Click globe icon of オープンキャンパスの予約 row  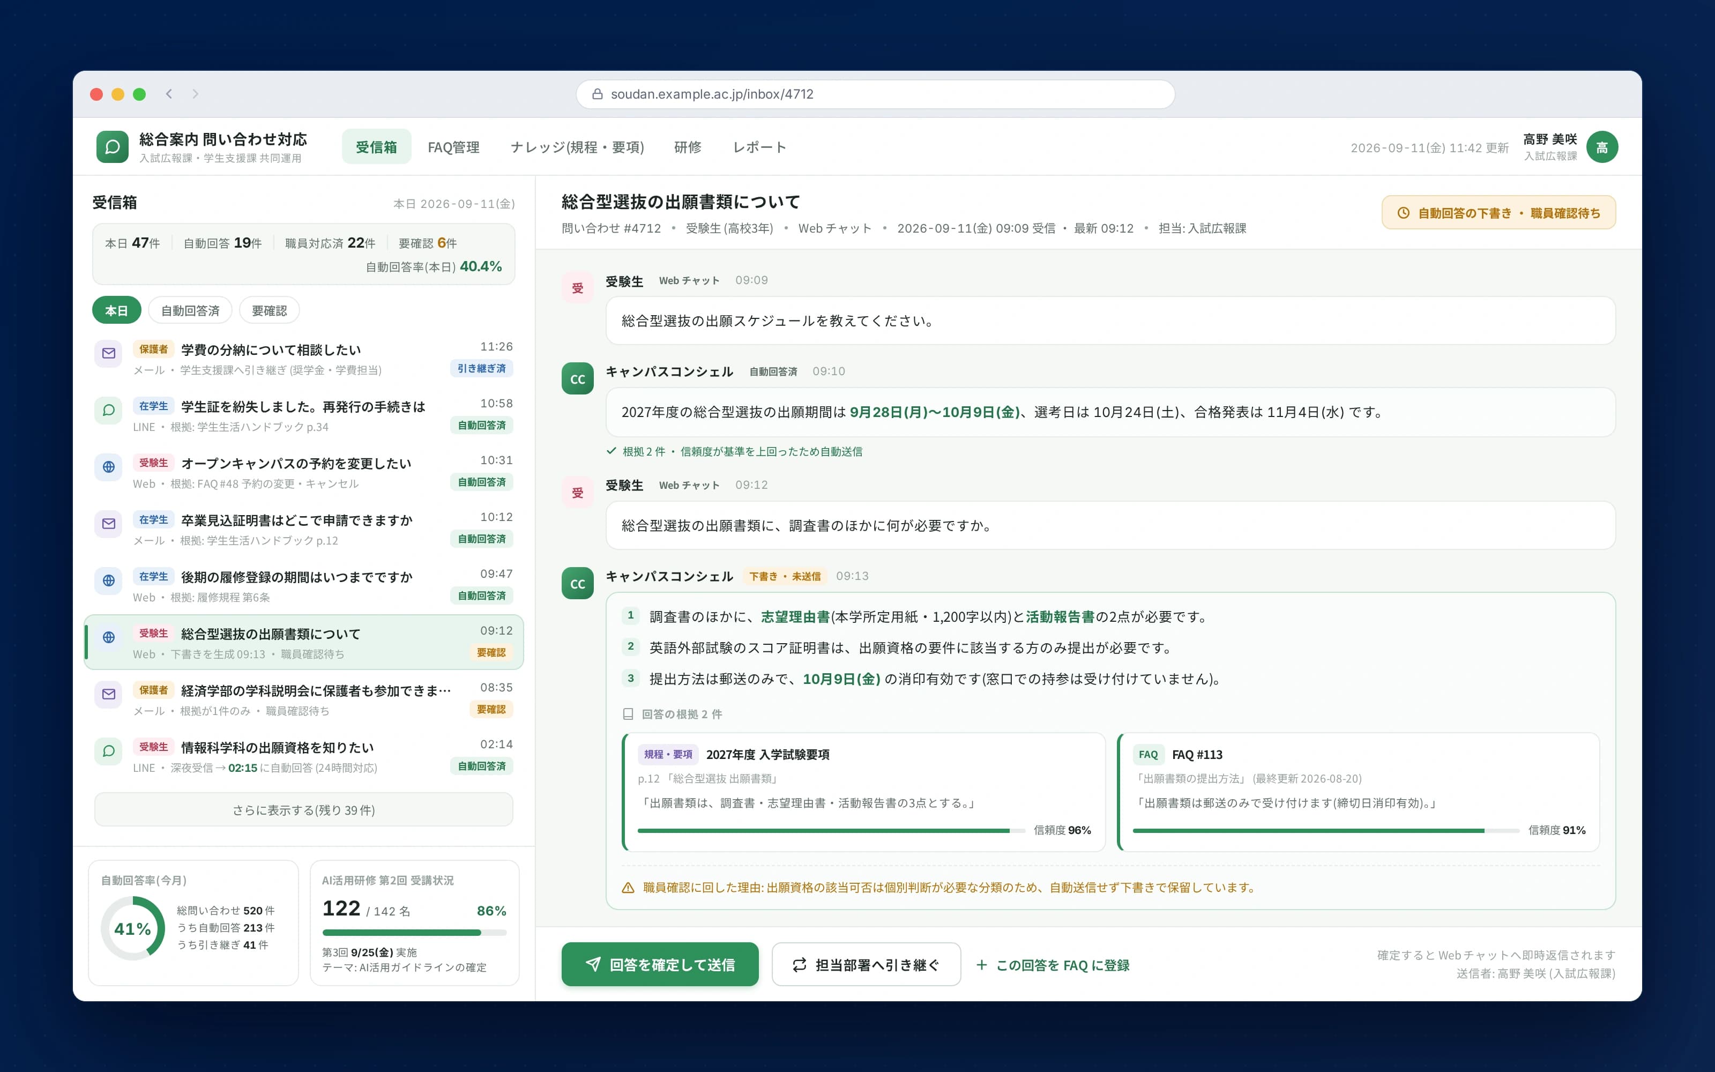click(x=108, y=466)
